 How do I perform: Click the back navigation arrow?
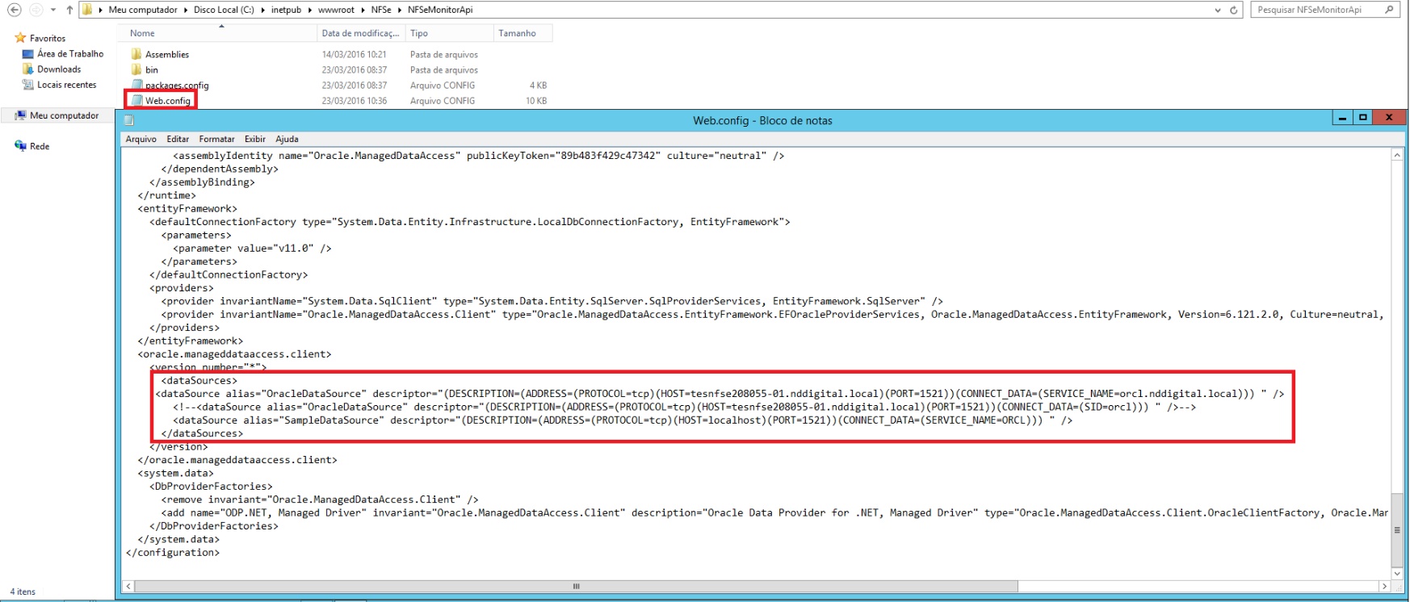pyautogui.click(x=14, y=10)
